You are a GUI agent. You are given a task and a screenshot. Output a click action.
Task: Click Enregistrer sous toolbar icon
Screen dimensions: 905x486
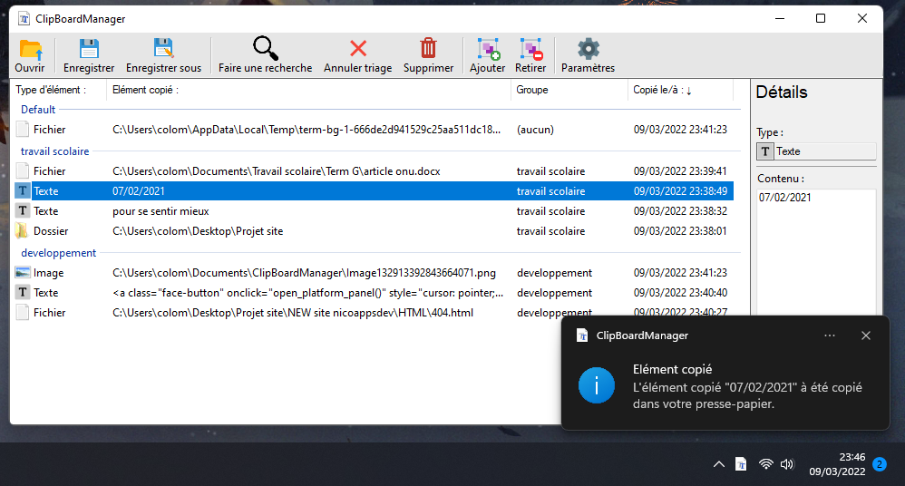pyautogui.click(x=163, y=50)
